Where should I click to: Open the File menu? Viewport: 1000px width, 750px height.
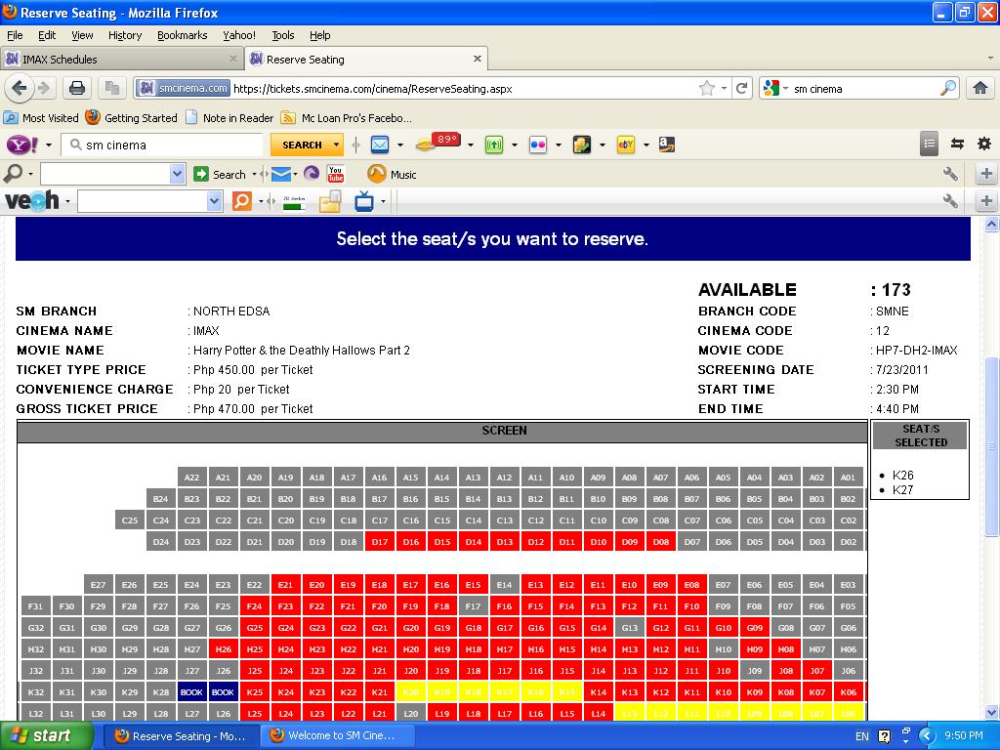15,35
